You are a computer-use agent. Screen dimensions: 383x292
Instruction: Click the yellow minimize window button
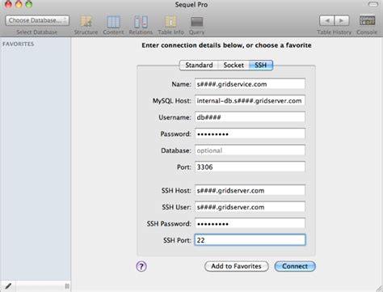point(19,4)
